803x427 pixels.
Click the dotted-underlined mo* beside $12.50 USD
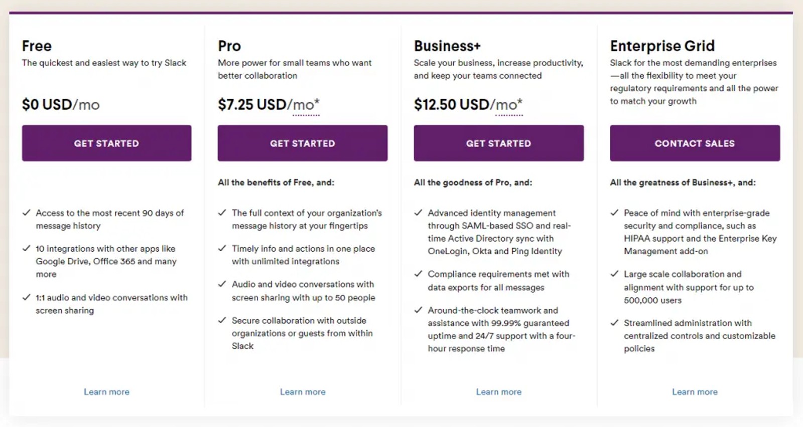click(509, 105)
